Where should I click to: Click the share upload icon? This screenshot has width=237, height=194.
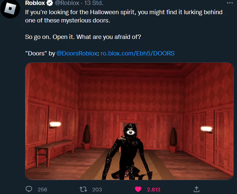tap(196, 189)
